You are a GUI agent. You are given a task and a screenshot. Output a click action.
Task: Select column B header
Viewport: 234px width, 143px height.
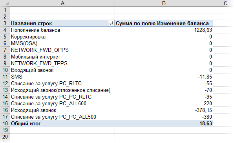[164, 3]
